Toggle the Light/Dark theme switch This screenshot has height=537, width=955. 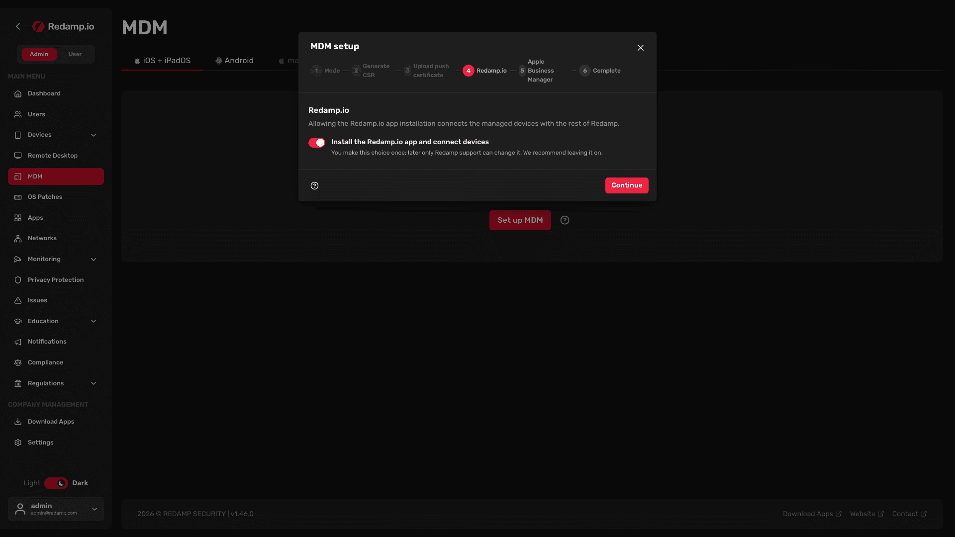point(56,483)
